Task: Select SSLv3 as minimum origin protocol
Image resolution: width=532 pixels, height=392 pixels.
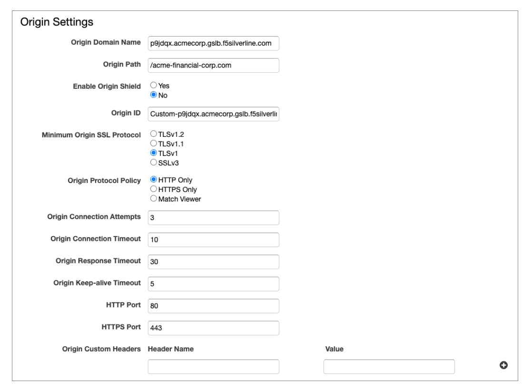Action: click(x=154, y=162)
